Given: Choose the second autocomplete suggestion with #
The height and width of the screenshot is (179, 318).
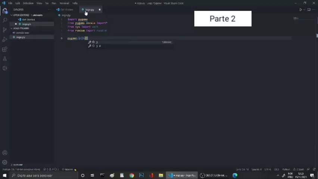Looking at the screenshot, I should tap(130, 46).
